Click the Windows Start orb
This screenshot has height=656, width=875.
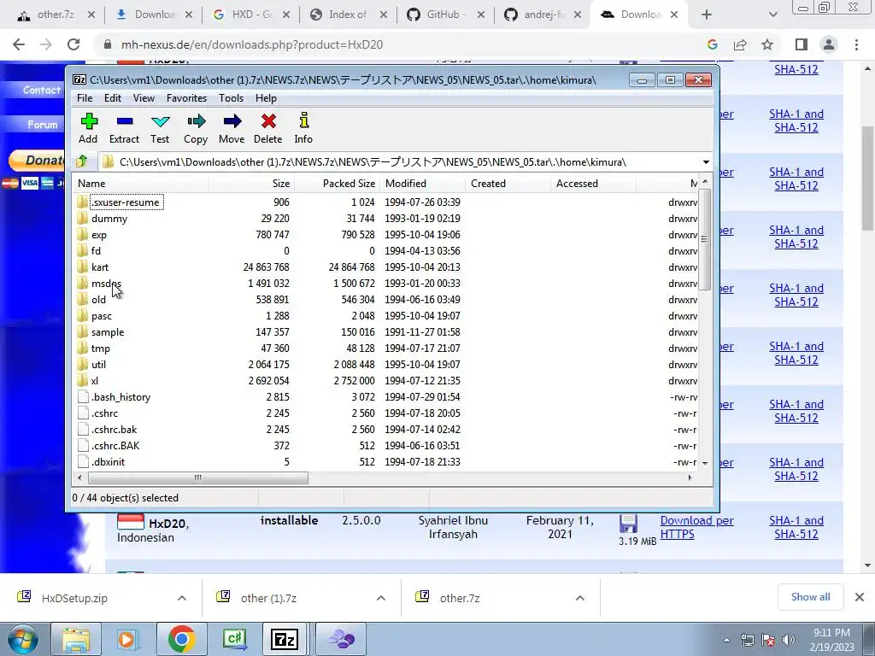click(x=22, y=639)
